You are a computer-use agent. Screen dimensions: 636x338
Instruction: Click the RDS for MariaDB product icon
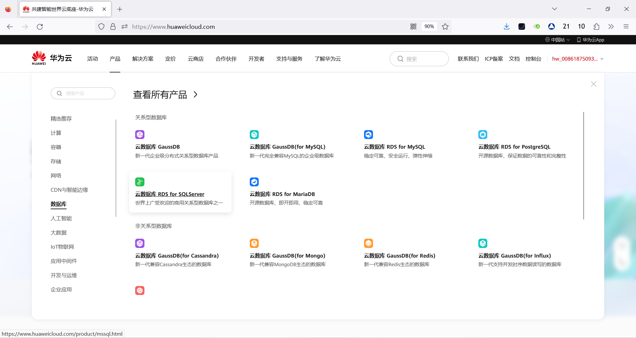coord(254,182)
